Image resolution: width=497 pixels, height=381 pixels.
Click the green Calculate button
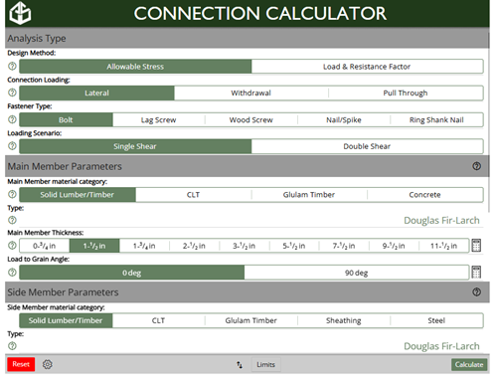469,365
